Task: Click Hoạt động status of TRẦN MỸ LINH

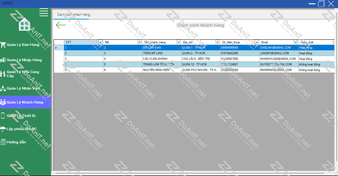Action: click(x=317, y=53)
